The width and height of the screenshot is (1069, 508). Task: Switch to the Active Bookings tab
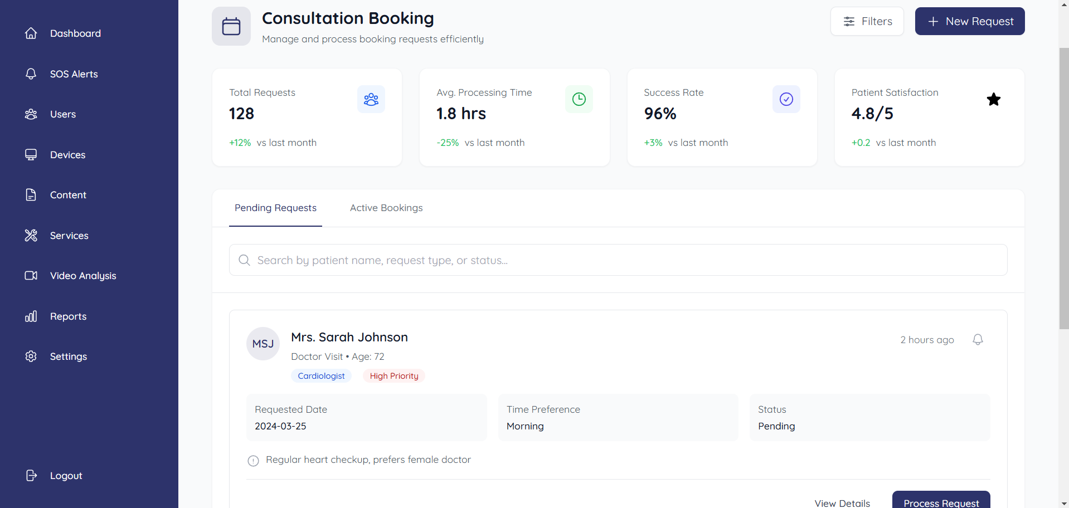[386, 208]
